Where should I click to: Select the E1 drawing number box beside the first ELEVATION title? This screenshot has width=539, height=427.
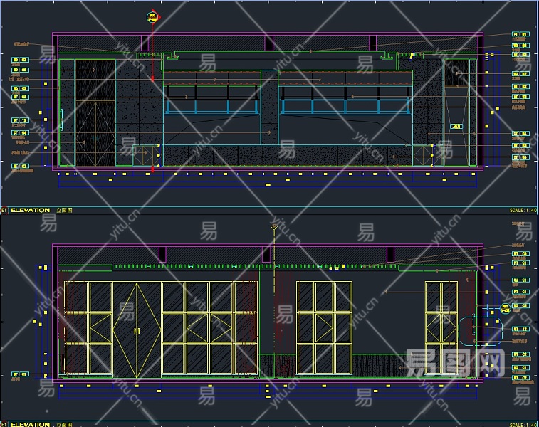[4, 210]
